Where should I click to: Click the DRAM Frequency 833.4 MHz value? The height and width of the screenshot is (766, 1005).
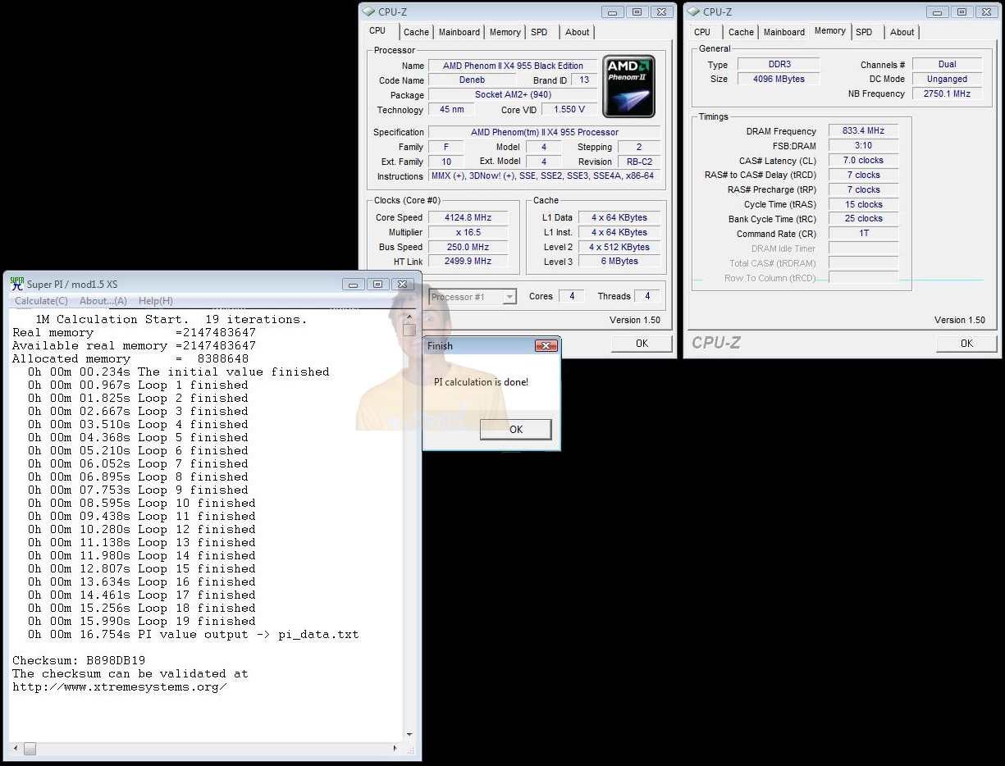(x=863, y=130)
